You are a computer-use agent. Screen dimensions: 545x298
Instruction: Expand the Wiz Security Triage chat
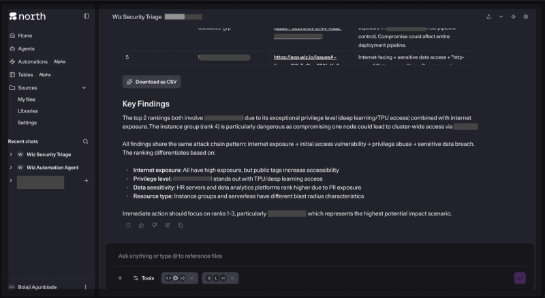(11, 154)
